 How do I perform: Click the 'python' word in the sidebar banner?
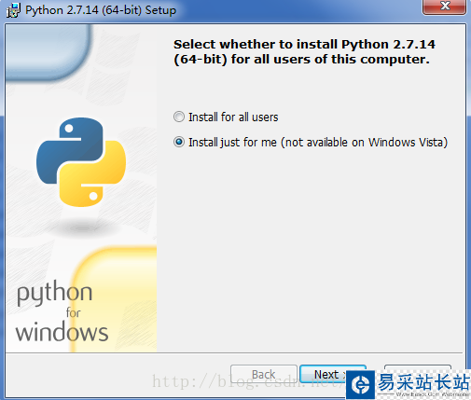55,293
